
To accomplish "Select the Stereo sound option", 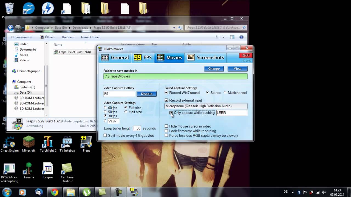I will pyautogui.click(x=208, y=93).
